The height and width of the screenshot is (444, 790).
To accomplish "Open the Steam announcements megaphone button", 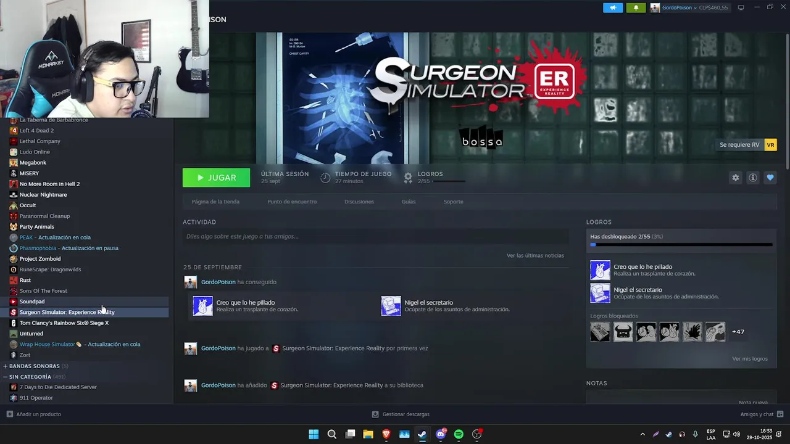I will click(613, 7).
